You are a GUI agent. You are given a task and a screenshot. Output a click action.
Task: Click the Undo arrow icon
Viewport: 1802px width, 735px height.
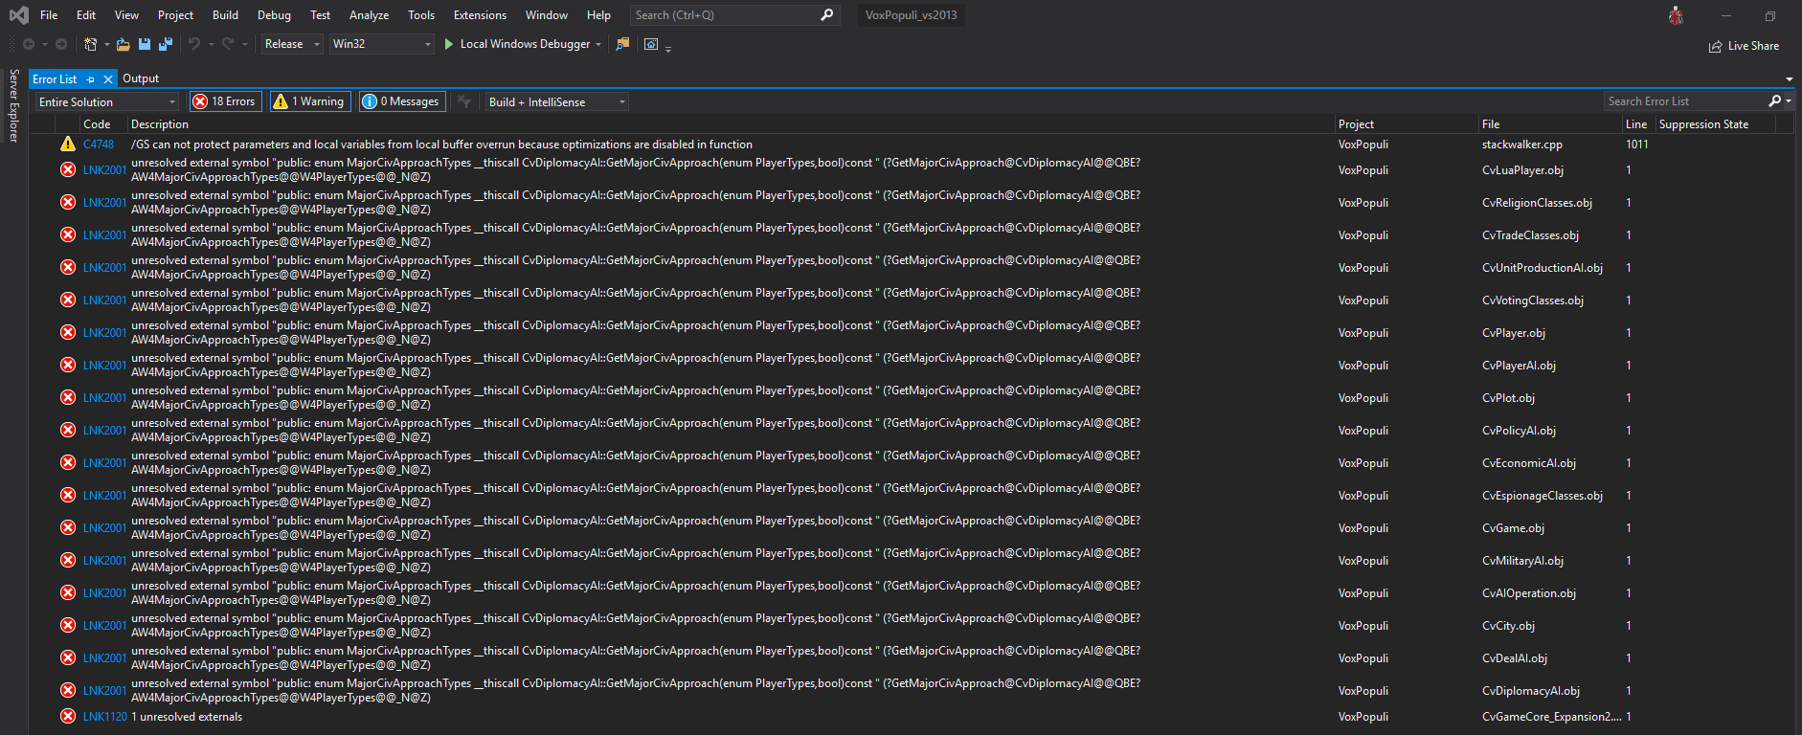coord(194,44)
